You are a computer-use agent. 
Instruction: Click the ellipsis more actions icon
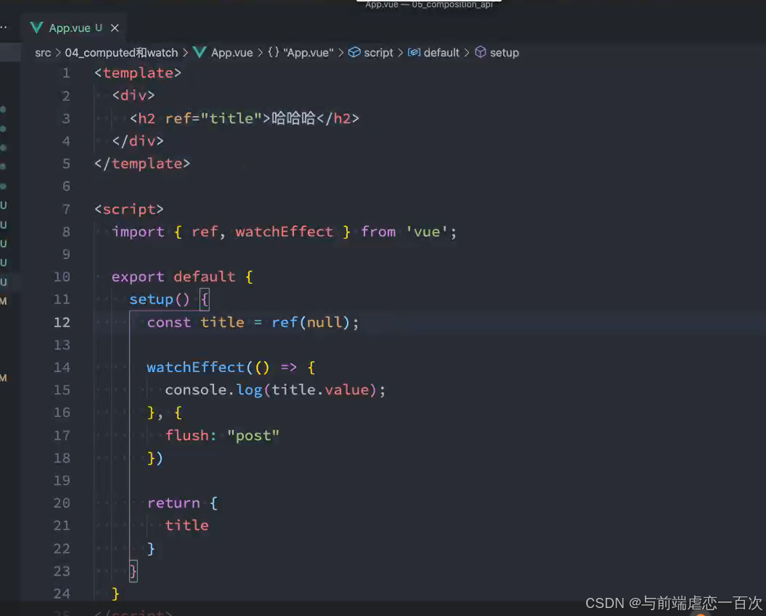coord(3,28)
